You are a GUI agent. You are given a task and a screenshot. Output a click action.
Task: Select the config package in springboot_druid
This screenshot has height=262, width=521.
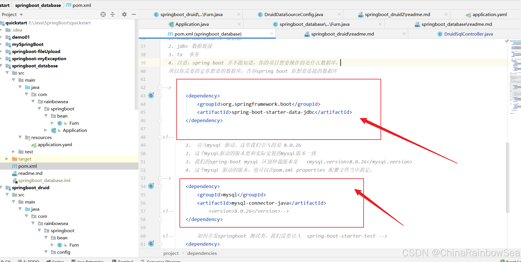coord(63,252)
